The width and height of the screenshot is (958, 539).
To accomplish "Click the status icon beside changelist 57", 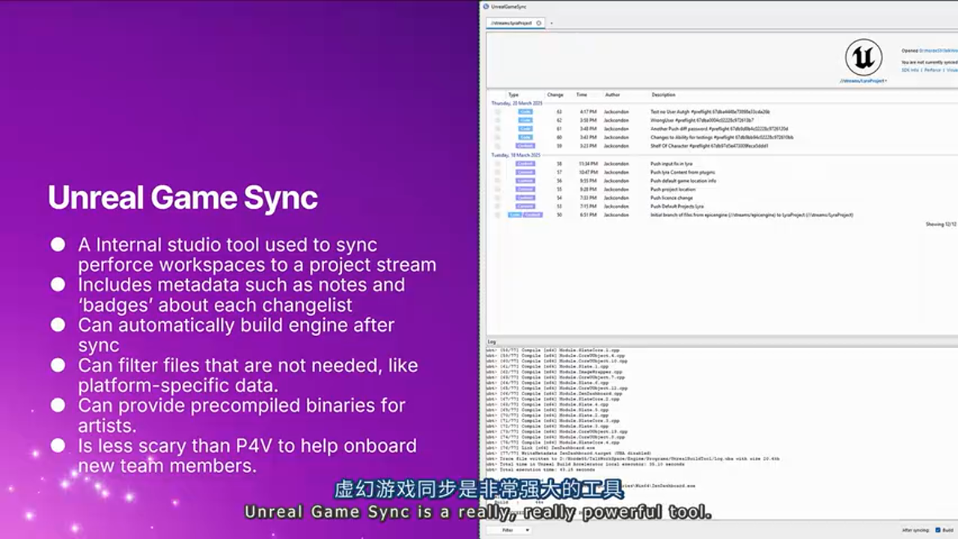I will (x=497, y=172).
